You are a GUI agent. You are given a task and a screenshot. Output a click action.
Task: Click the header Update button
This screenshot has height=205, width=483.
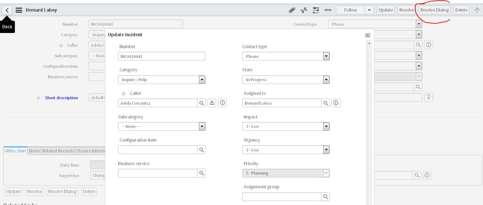[386, 10]
